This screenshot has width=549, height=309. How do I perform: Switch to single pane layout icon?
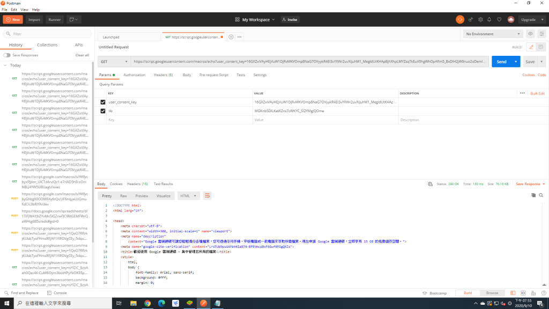pyautogui.click(x=513, y=293)
